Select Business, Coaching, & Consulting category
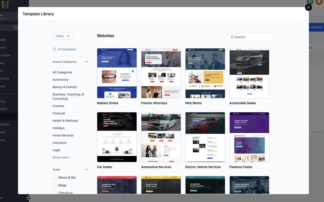Screen dimensions: 324x202 (68, 96)
